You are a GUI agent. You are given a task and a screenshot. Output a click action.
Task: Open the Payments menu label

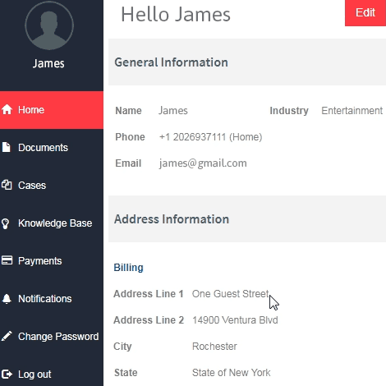point(40,261)
